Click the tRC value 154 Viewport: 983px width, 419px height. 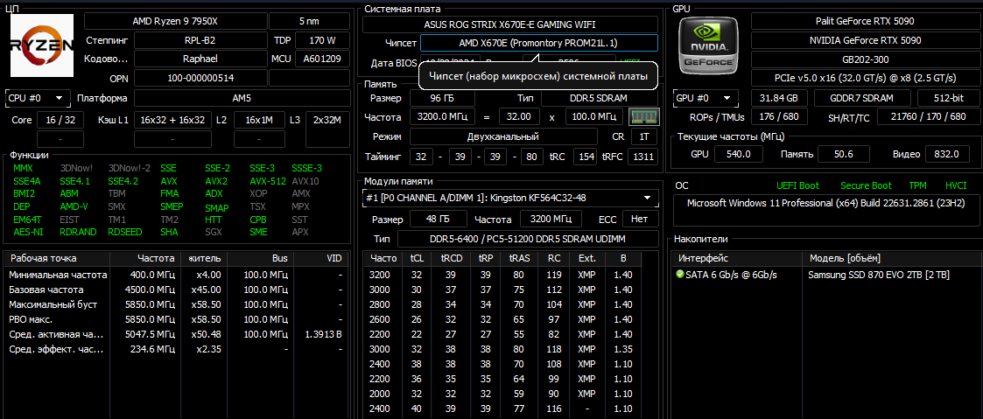point(585,157)
